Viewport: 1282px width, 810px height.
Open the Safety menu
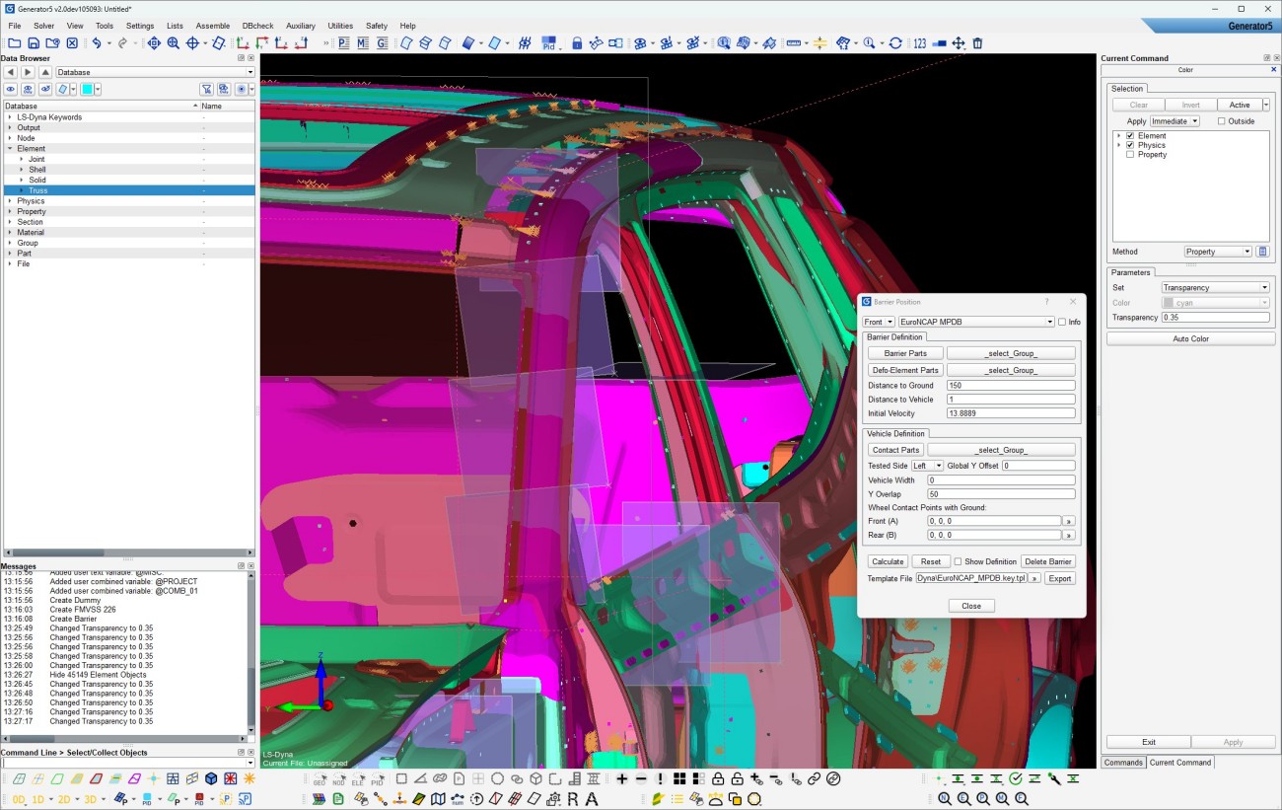point(377,26)
